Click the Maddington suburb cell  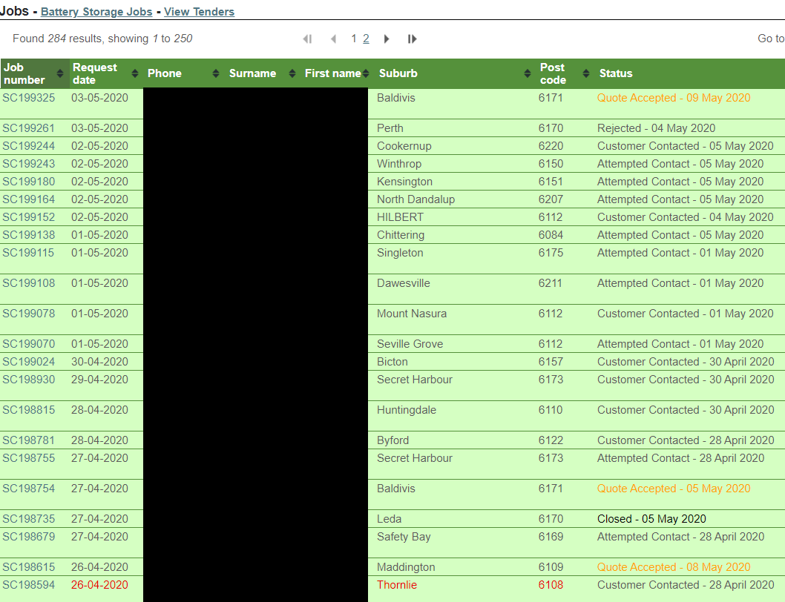tap(406, 567)
